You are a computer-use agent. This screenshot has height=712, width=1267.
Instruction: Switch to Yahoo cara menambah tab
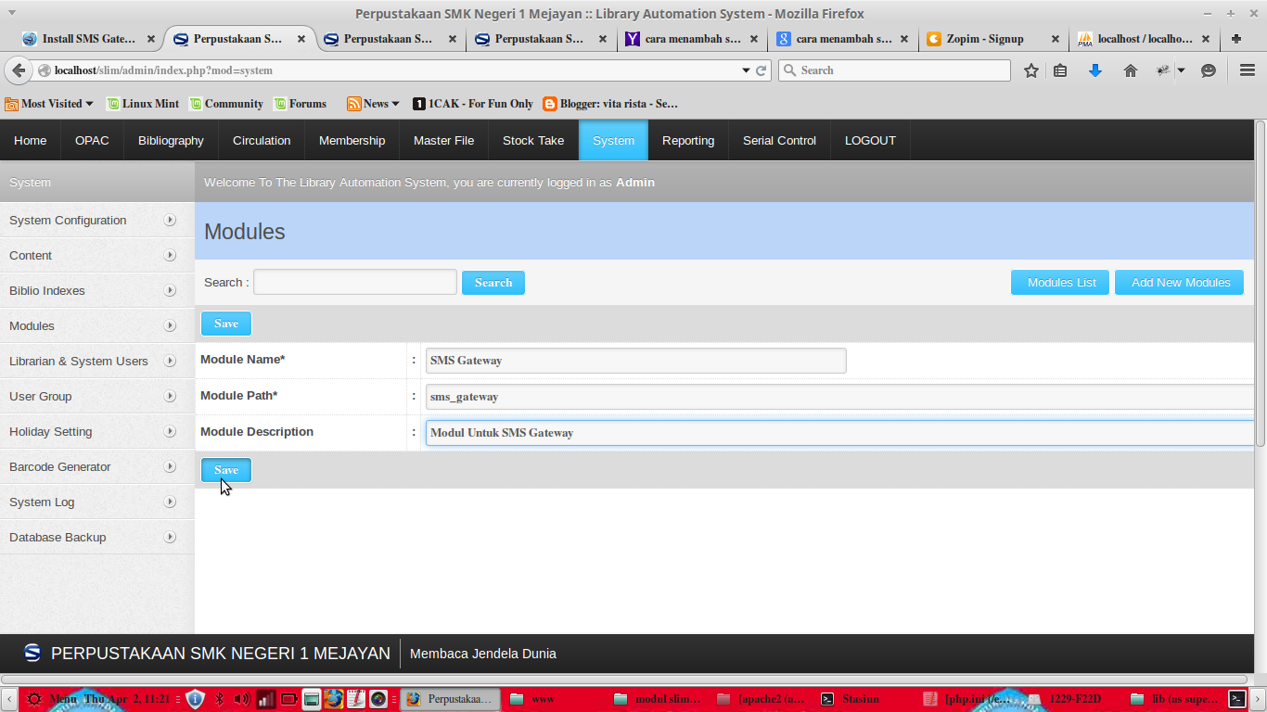tap(691, 39)
